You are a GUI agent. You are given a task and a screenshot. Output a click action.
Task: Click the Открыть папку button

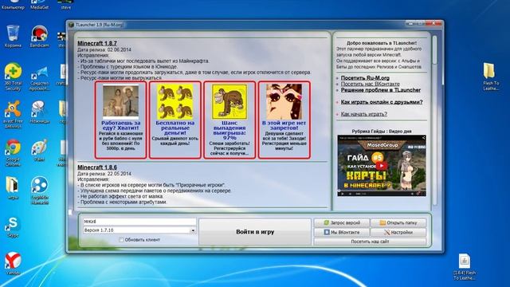(398, 223)
